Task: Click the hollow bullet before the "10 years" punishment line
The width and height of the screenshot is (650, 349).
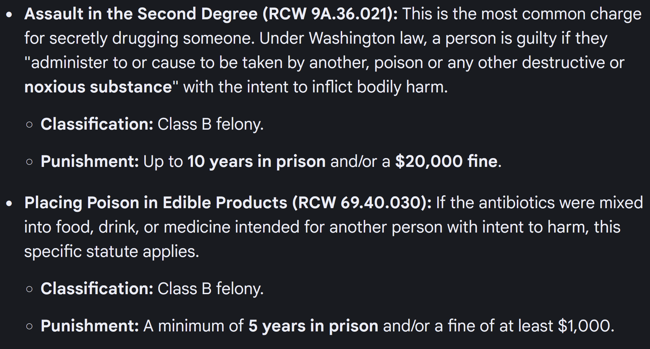Action: click(x=29, y=162)
